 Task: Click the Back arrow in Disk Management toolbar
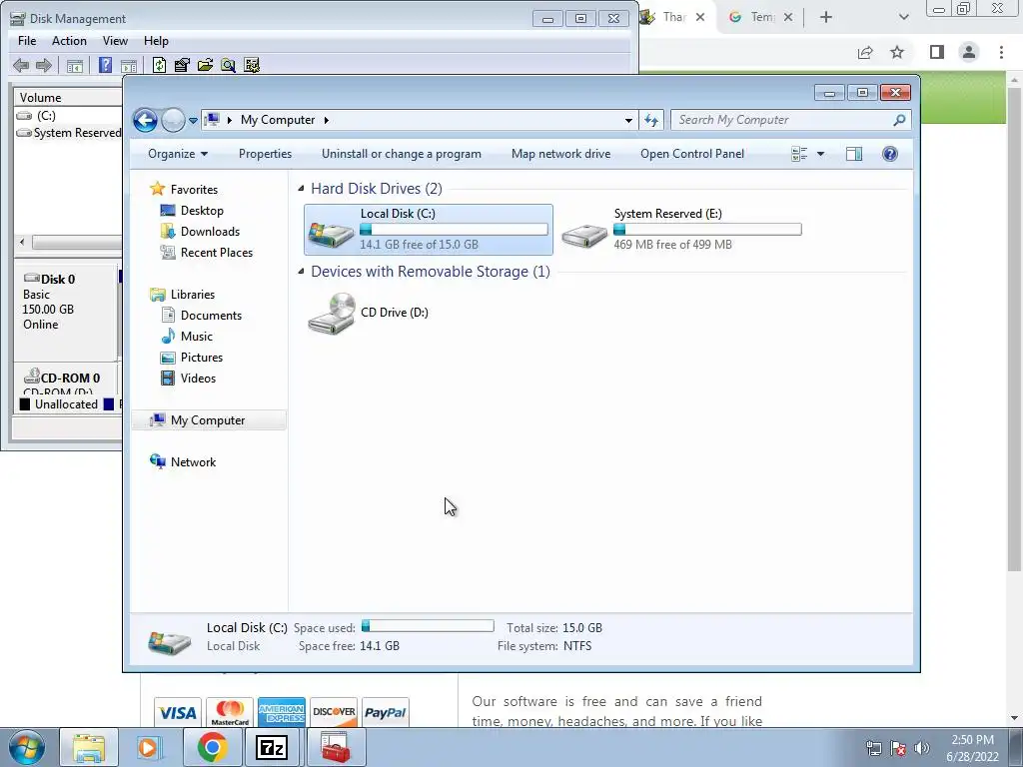pyautogui.click(x=21, y=65)
